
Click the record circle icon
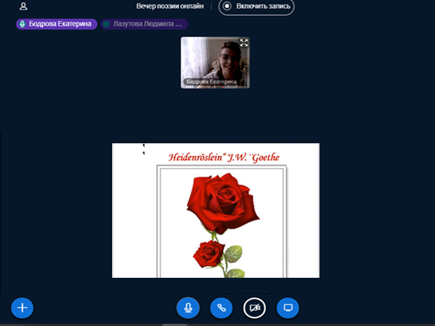tap(228, 7)
